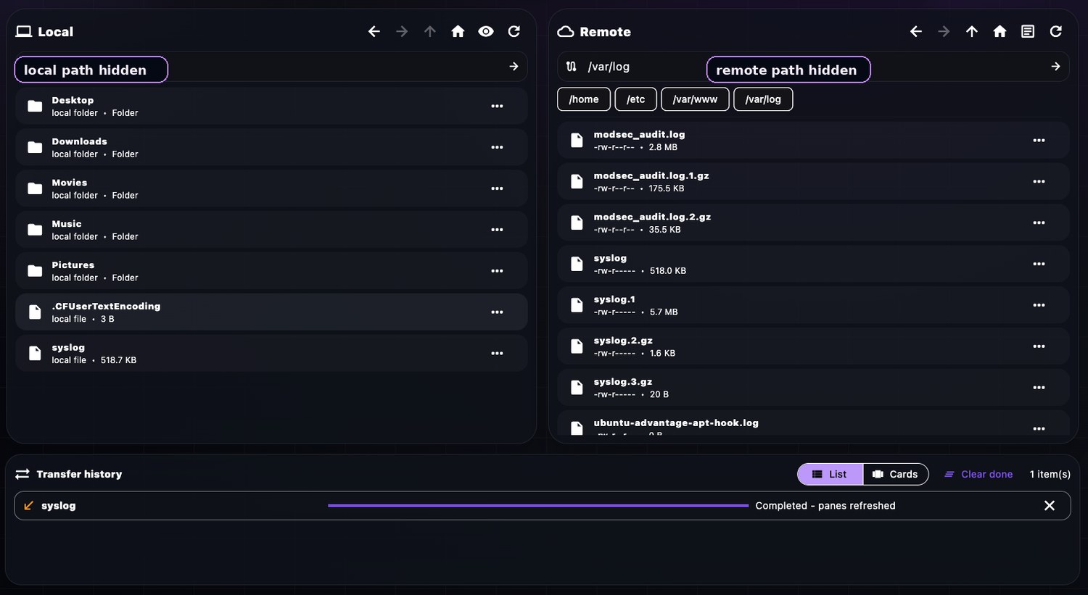Toggle hidden files eye icon in Local pane
The width and height of the screenshot is (1088, 595).
pos(486,31)
